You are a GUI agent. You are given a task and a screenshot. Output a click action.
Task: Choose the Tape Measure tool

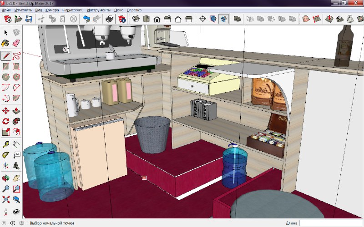click(x=6, y=144)
